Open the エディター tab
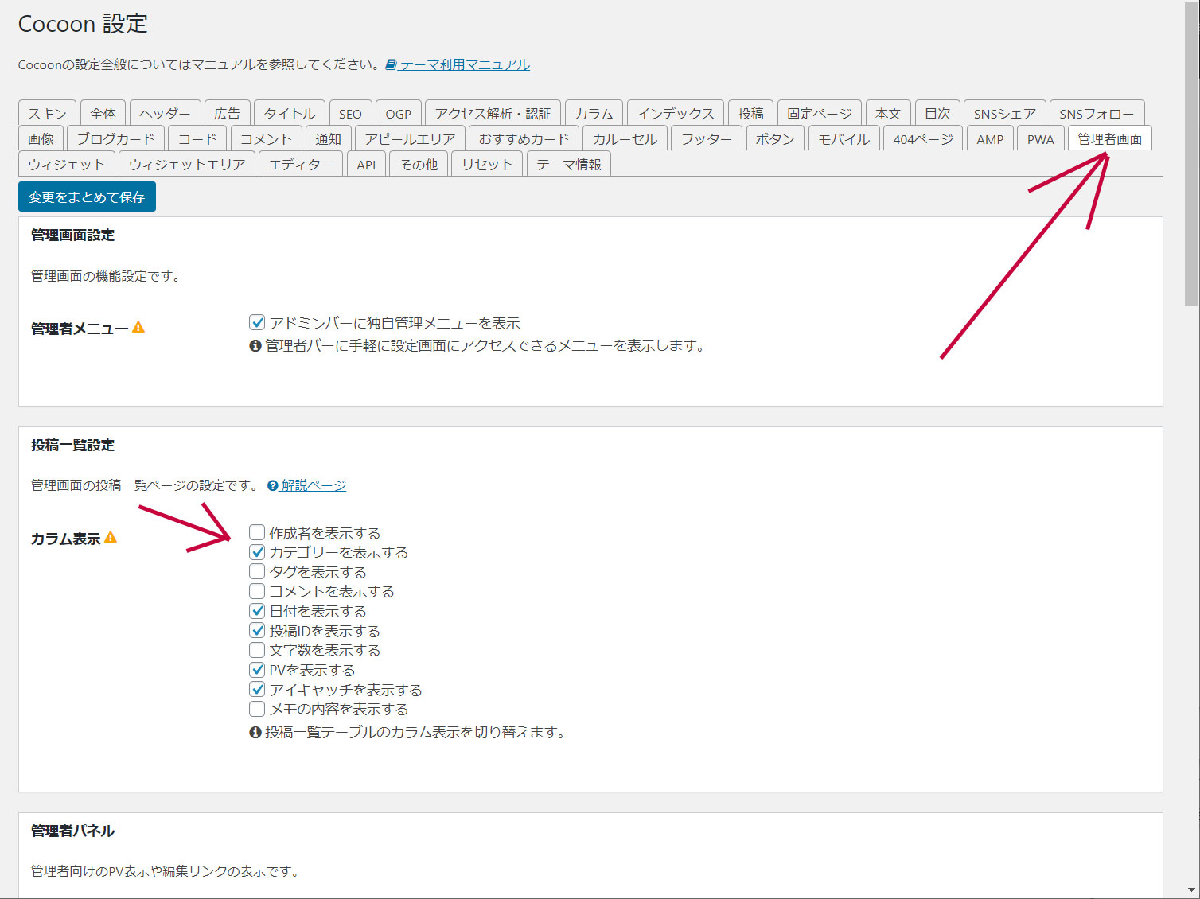 tap(301, 164)
